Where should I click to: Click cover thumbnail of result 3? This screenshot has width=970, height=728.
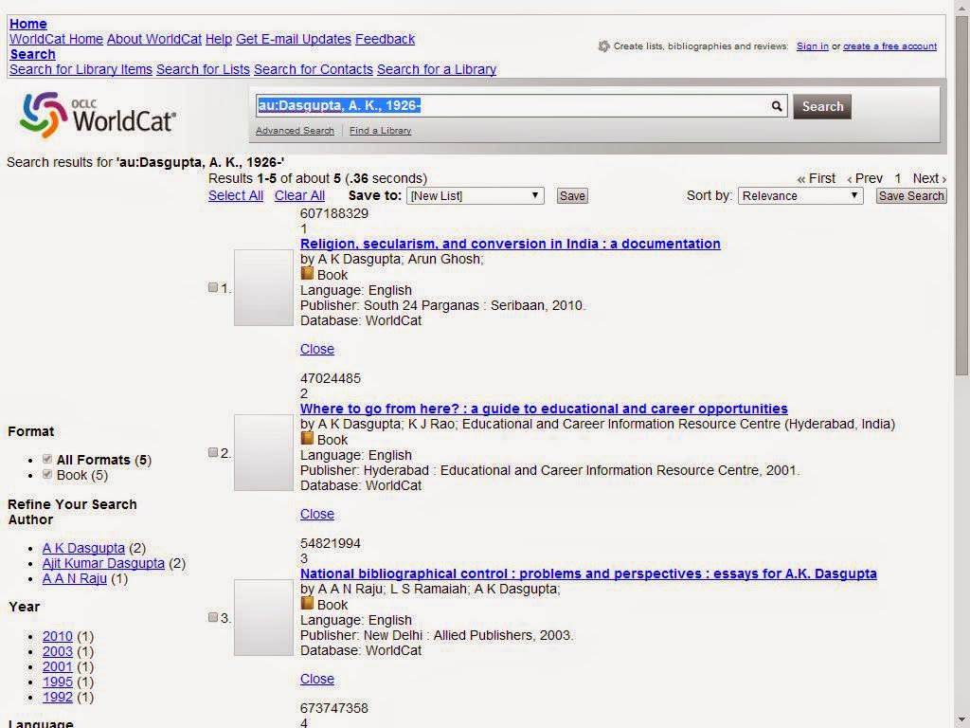263,617
